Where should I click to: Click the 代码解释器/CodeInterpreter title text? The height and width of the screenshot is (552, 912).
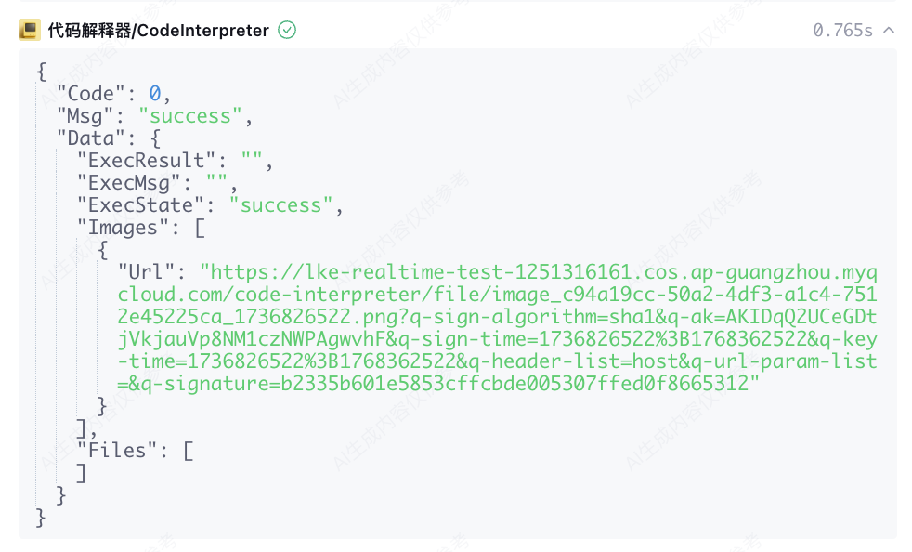pyautogui.click(x=158, y=31)
